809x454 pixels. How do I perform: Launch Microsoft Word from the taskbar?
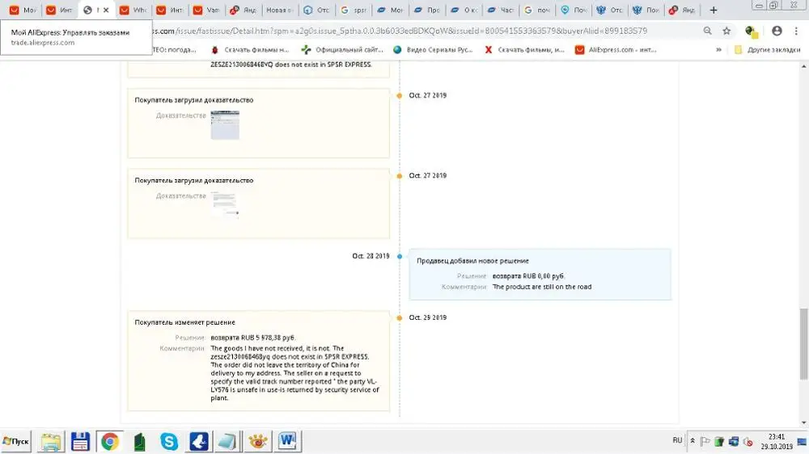point(287,441)
